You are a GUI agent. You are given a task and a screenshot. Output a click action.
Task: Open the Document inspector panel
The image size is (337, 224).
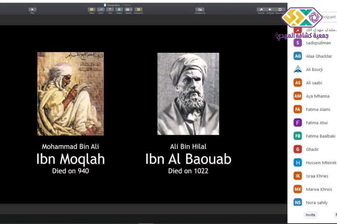pyautogui.click(x=280, y=10)
